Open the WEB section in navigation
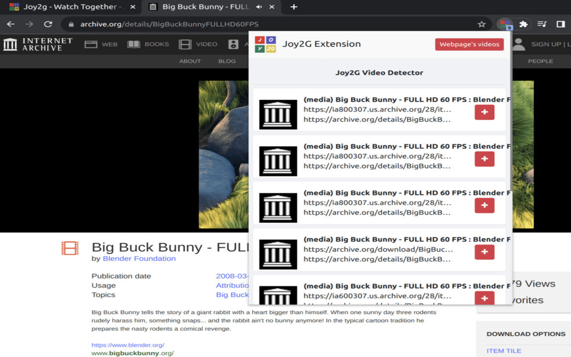571x357 pixels. pyautogui.click(x=101, y=44)
